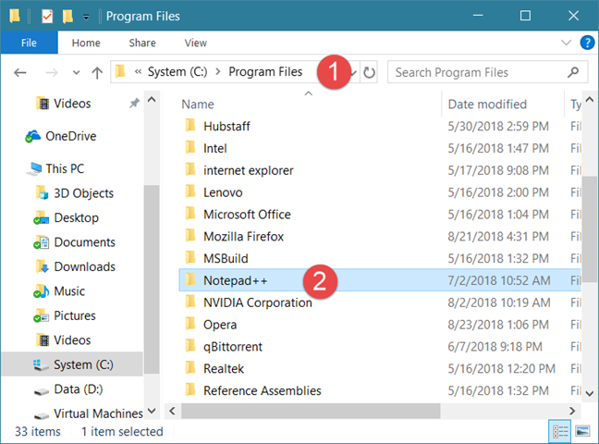Open pinned Videos in Quick access
599x444 pixels.
pyautogui.click(x=72, y=104)
